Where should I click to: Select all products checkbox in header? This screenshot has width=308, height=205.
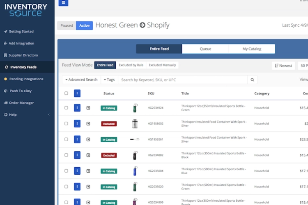pyautogui.click(x=66, y=93)
